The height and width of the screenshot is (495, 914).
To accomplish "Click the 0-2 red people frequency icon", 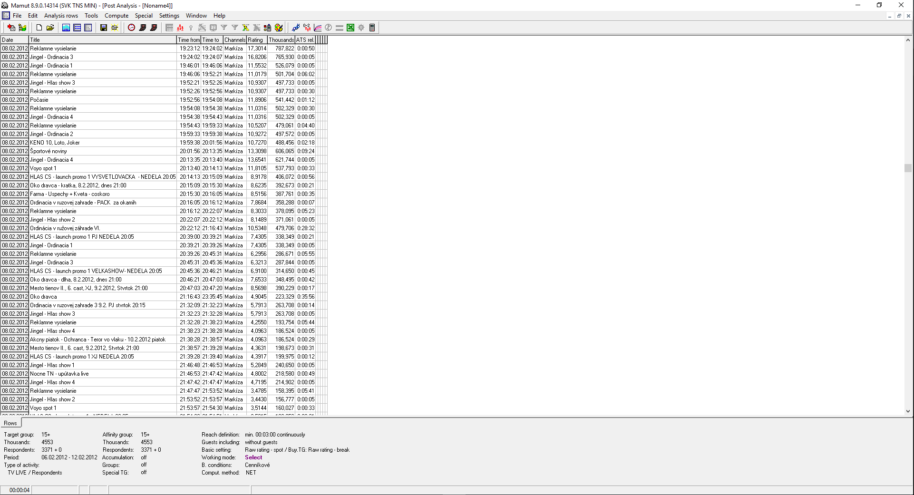I will pyautogui.click(x=307, y=28).
